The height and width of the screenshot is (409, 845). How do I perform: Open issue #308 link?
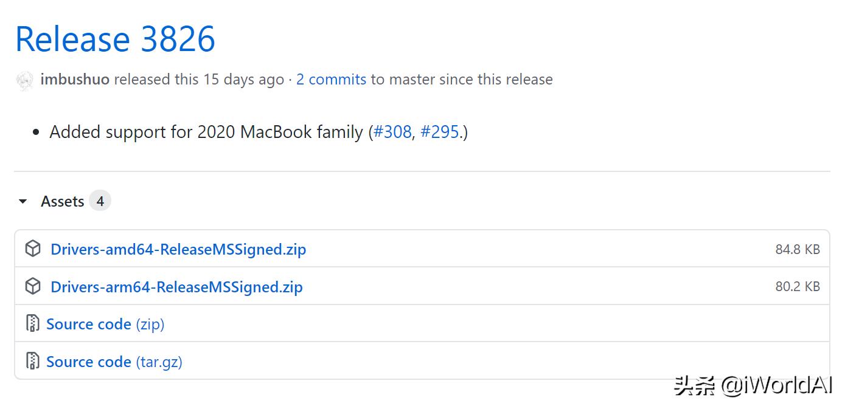click(392, 132)
